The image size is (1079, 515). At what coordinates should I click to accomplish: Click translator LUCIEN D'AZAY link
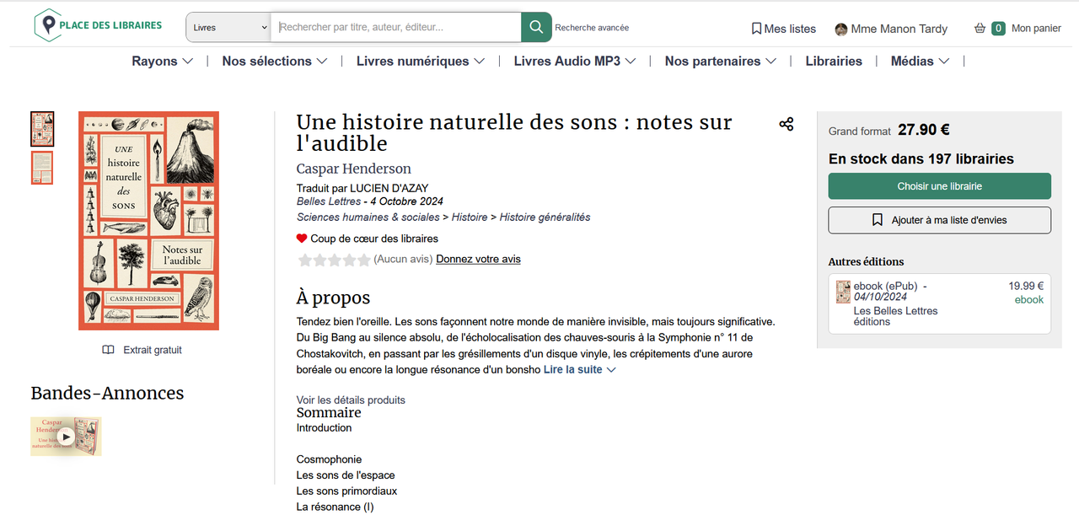point(389,188)
